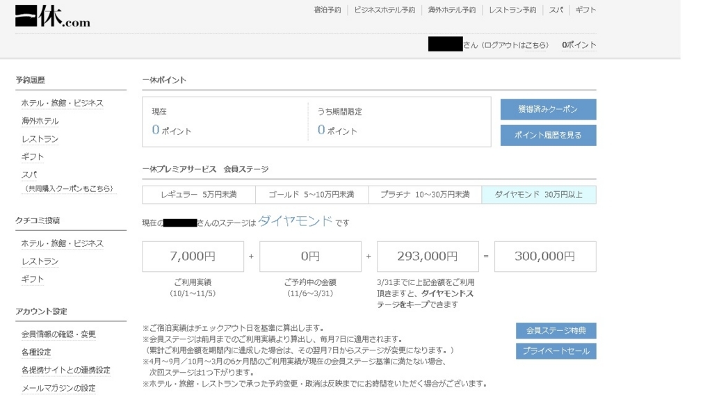
Task: Click the 300,000円 total box
Action: click(x=545, y=257)
